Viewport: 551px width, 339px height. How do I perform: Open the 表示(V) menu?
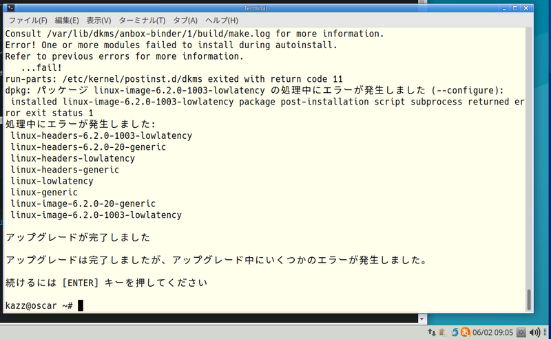[x=98, y=21]
